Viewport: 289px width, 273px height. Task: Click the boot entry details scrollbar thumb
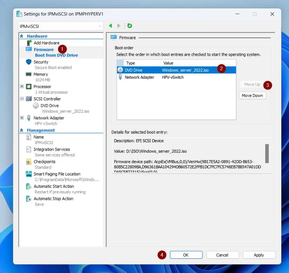click(x=267, y=154)
